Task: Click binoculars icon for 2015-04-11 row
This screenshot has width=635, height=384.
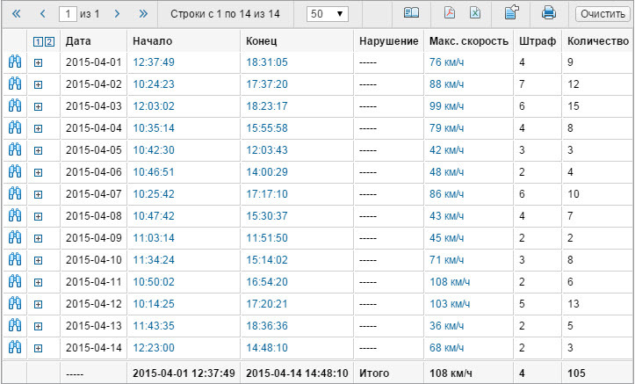Action: (x=15, y=281)
